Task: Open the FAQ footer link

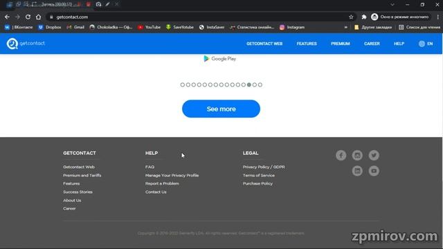Action: (150, 167)
